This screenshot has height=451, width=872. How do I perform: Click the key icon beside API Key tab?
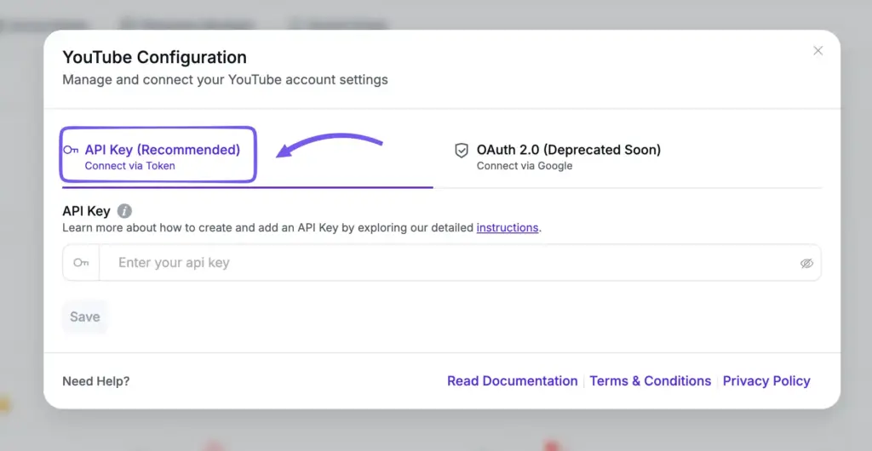click(x=71, y=150)
